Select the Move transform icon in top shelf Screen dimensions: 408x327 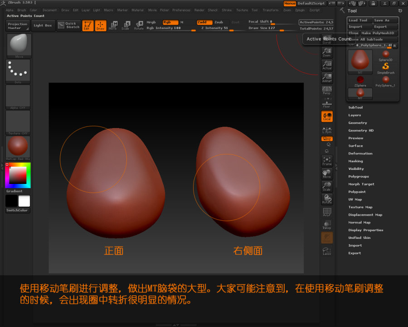tap(113, 25)
